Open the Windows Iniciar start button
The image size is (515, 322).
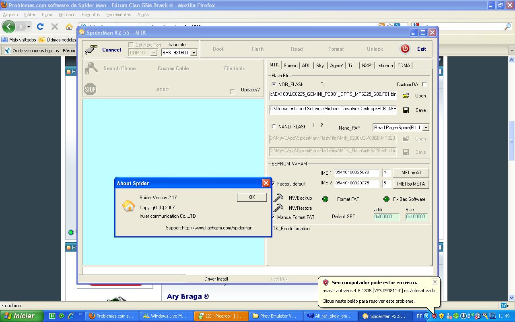(22, 316)
